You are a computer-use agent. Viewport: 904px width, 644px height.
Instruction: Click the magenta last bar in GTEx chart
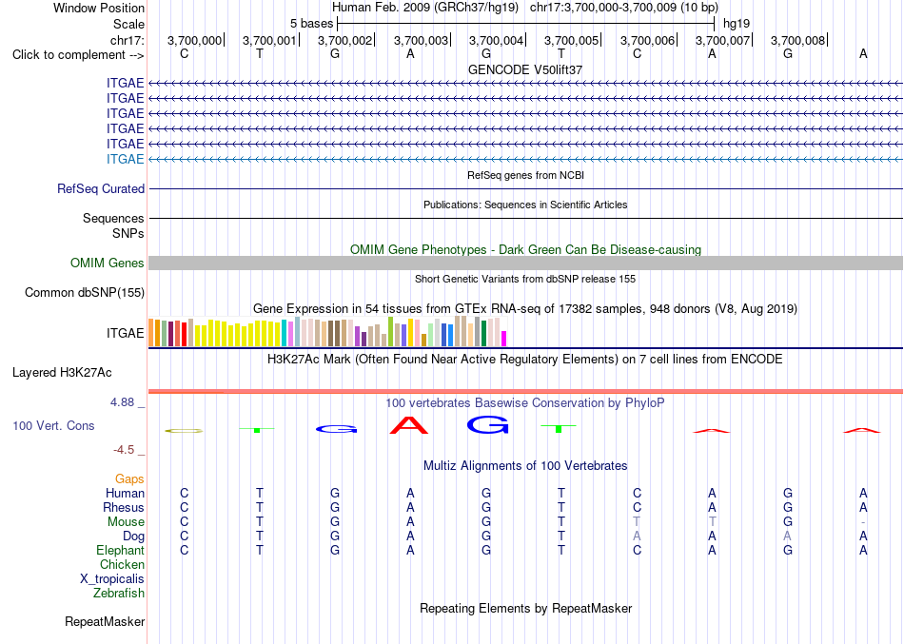click(x=504, y=339)
